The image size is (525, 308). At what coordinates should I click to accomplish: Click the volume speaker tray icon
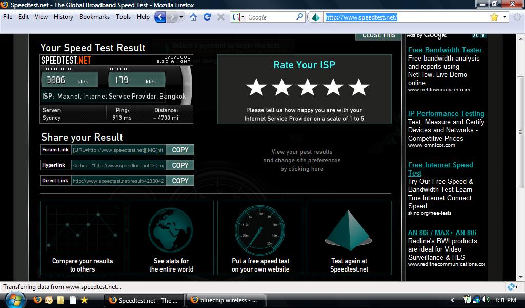point(486,299)
